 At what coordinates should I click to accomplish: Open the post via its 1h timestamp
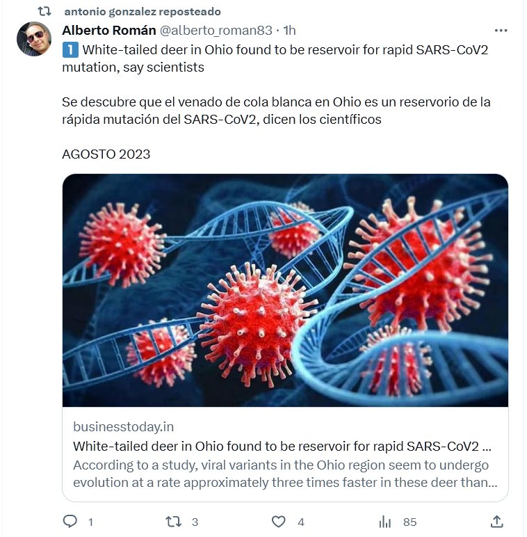(289, 31)
